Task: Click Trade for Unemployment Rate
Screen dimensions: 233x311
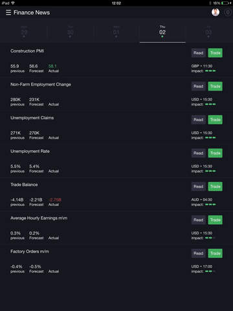Action: pyautogui.click(x=215, y=153)
